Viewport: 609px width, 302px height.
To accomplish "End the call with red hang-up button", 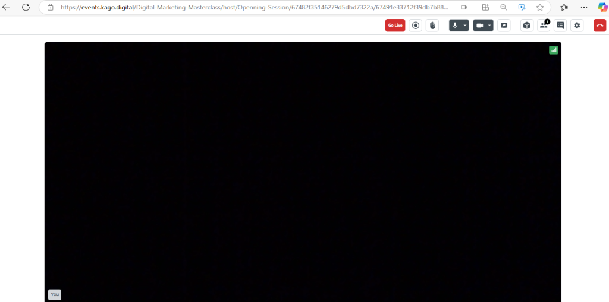I will 599,26.
